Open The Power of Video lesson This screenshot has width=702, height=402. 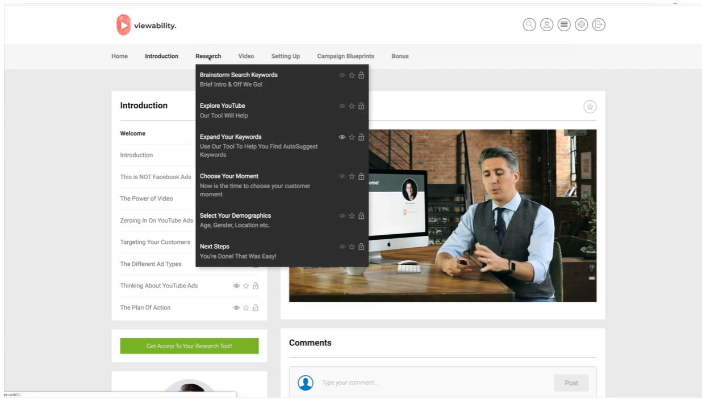point(147,199)
